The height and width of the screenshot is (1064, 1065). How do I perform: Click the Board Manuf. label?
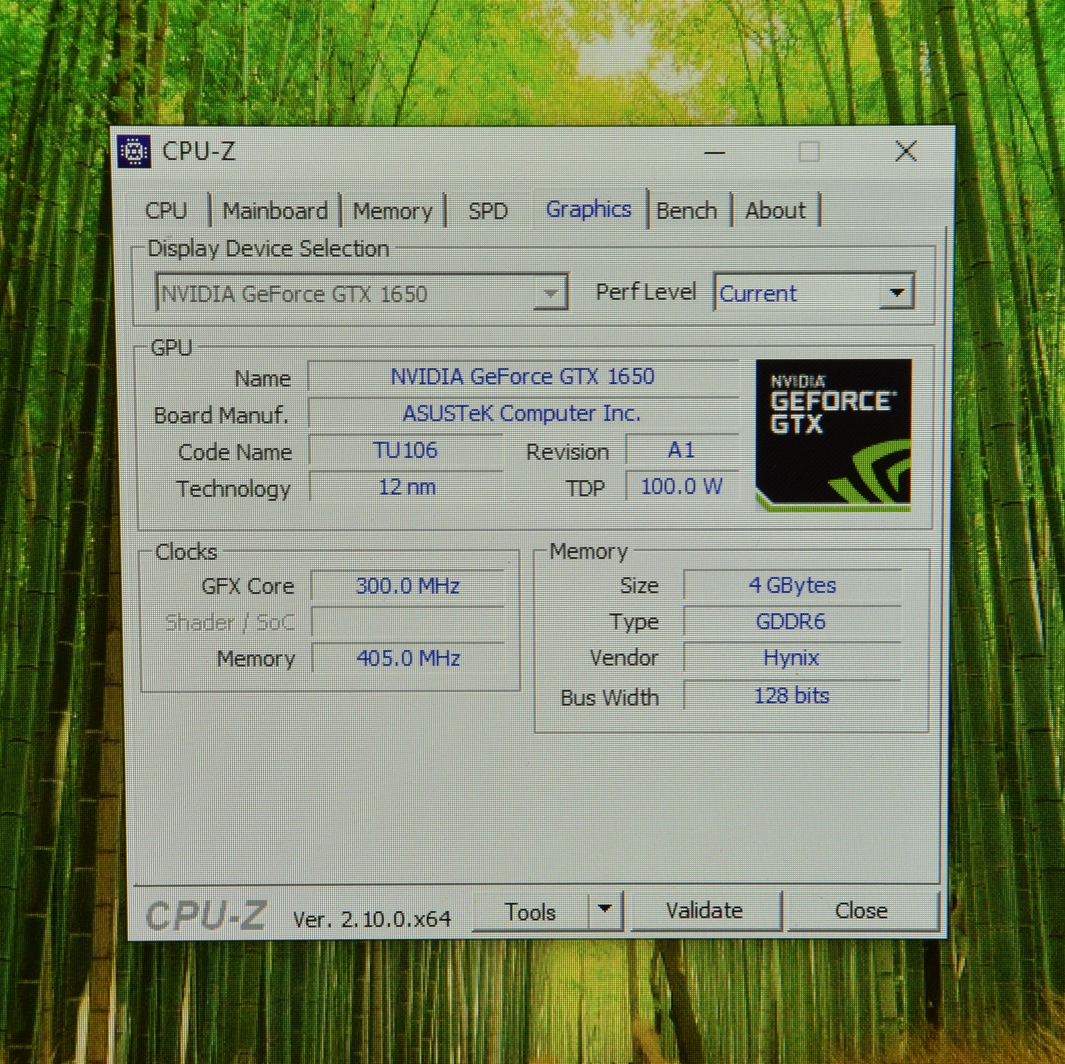pyautogui.click(x=221, y=415)
